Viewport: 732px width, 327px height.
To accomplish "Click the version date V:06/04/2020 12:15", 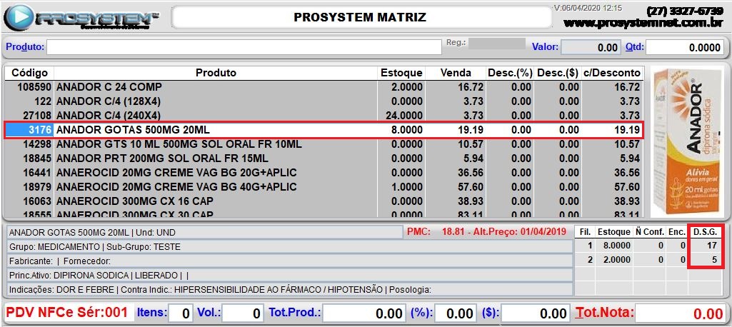I will point(587,8).
